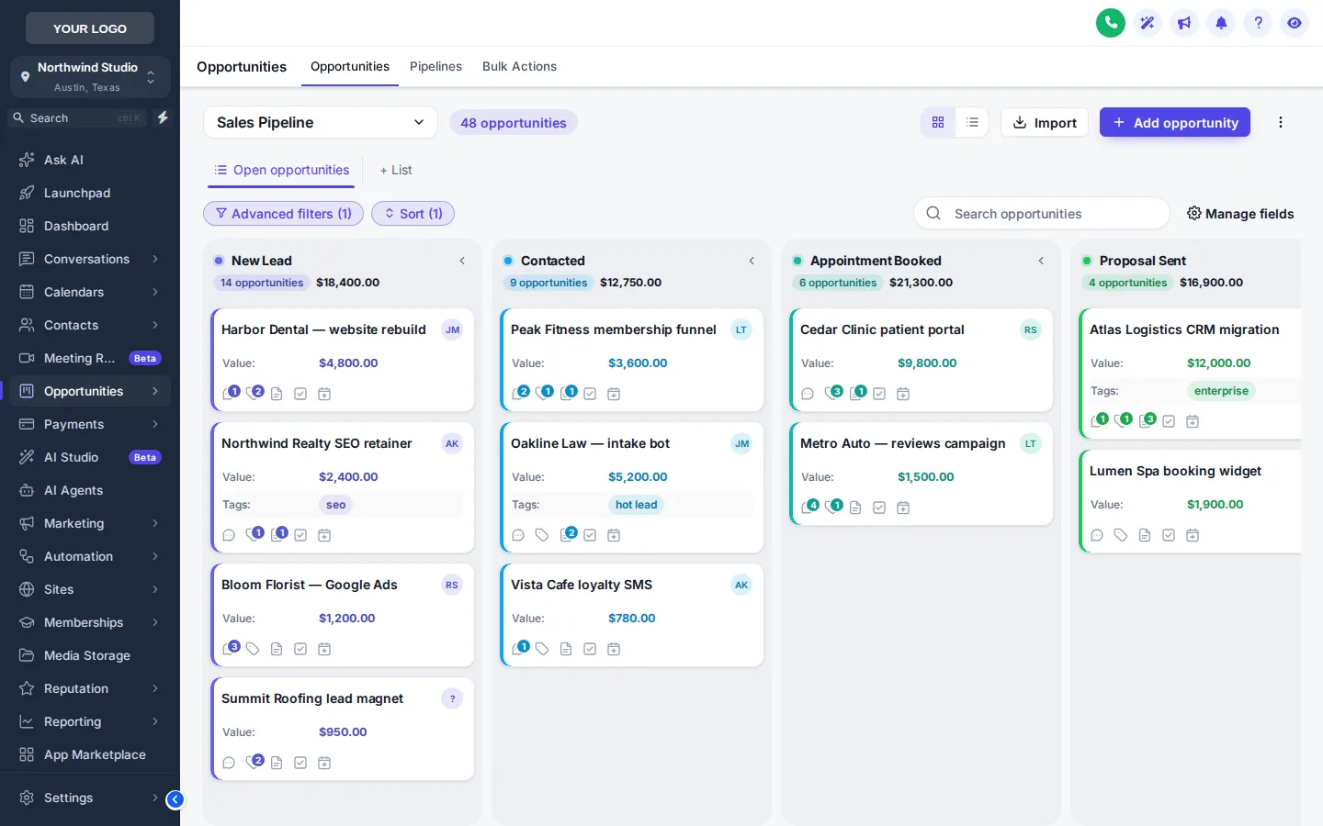This screenshot has width=1323, height=826.
Task: Open App Marketplace
Action: pyautogui.click(x=90, y=754)
